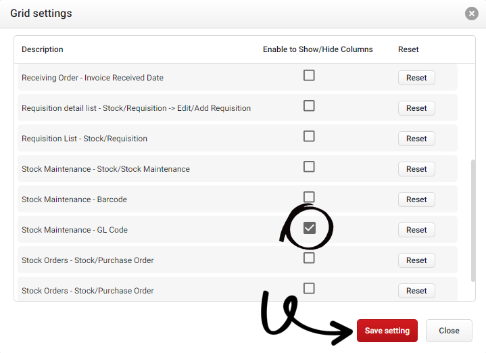The width and height of the screenshot is (486, 353).
Task: Uncheck the Stock Maintenance - GL Code checkbox
Action: (309, 228)
